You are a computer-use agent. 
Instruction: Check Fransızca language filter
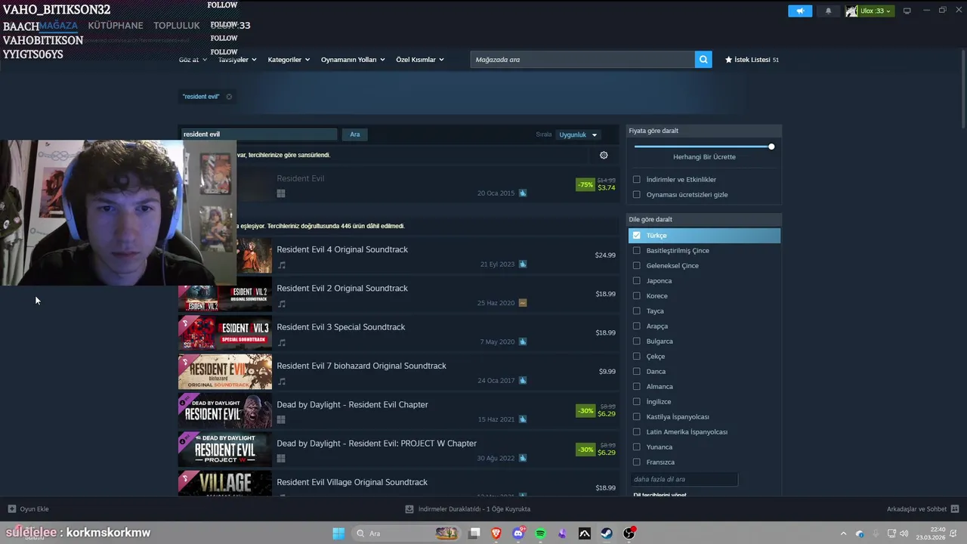click(x=637, y=462)
